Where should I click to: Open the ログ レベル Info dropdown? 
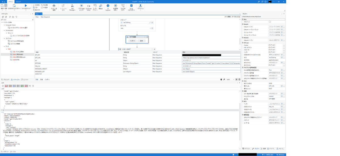(150, 28)
